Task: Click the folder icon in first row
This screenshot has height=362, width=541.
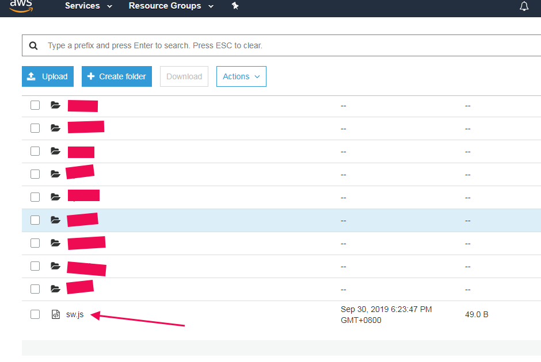Action: tap(55, 105)
